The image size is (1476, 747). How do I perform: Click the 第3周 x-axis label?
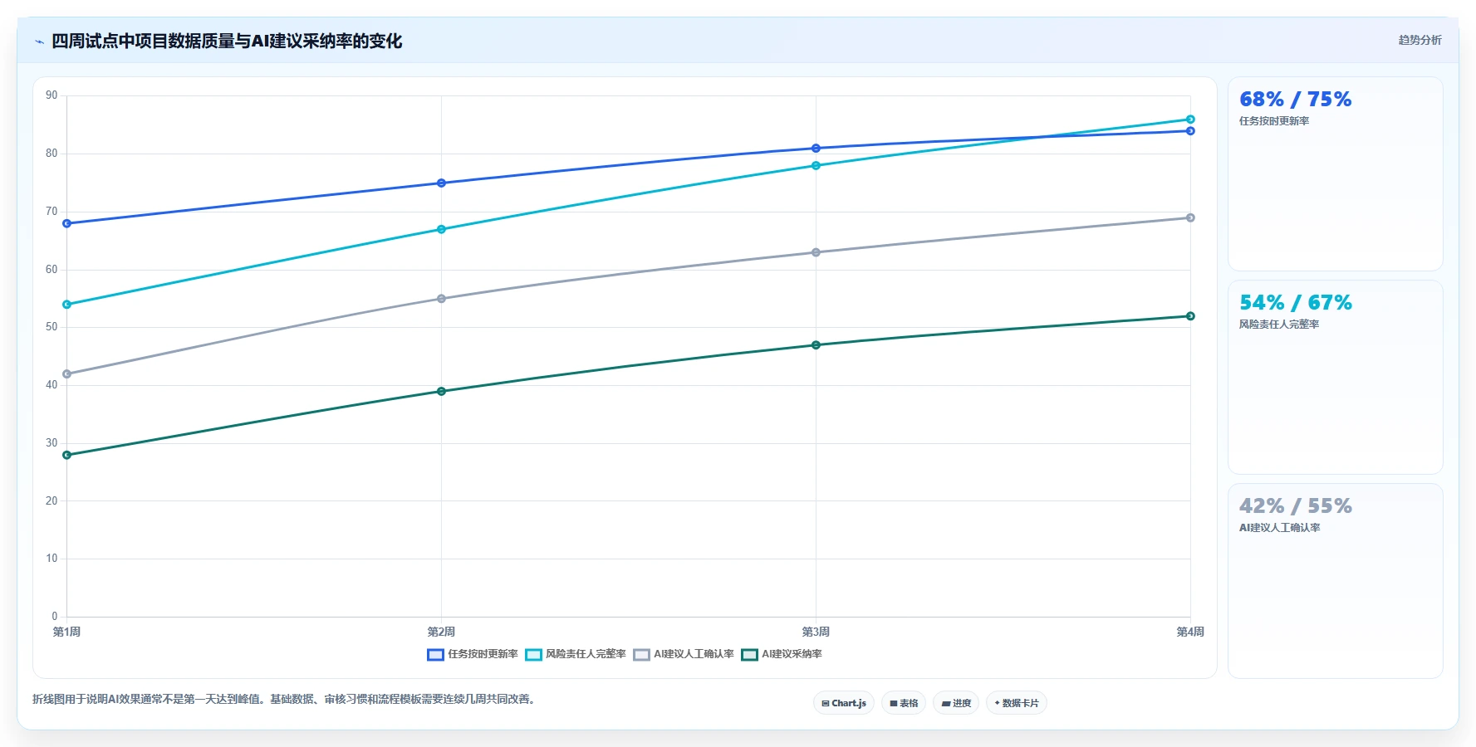816,632
